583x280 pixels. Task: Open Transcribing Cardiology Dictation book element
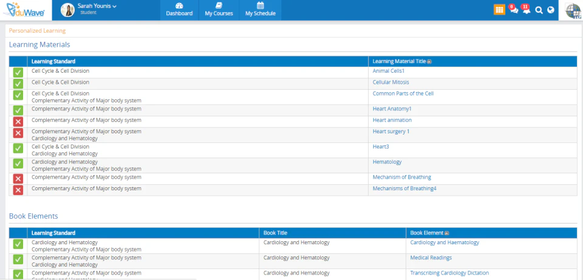(x=449, y=273)
